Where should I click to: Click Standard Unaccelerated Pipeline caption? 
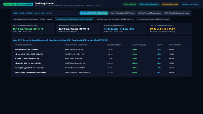(x=67, y=32)
